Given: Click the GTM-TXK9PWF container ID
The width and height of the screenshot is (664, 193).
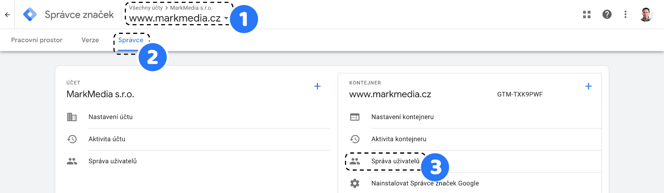Looking at the screenshot, I should [x=520, y=94].
